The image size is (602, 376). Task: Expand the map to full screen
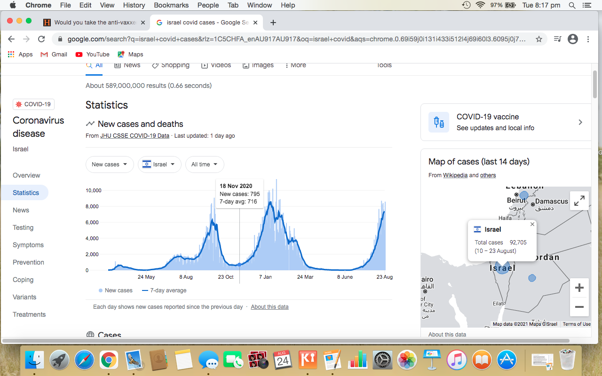click(x=579, y=201)
